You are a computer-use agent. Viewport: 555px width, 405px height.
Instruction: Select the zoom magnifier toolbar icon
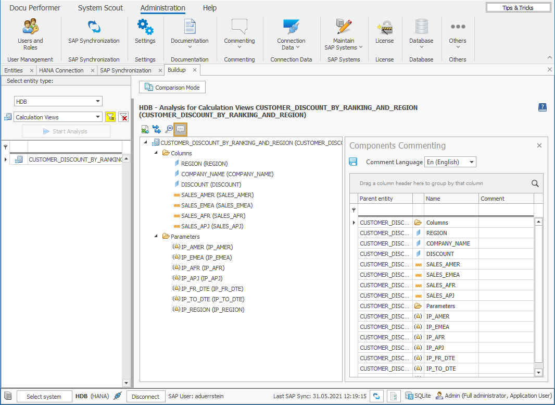click(169, 129)
